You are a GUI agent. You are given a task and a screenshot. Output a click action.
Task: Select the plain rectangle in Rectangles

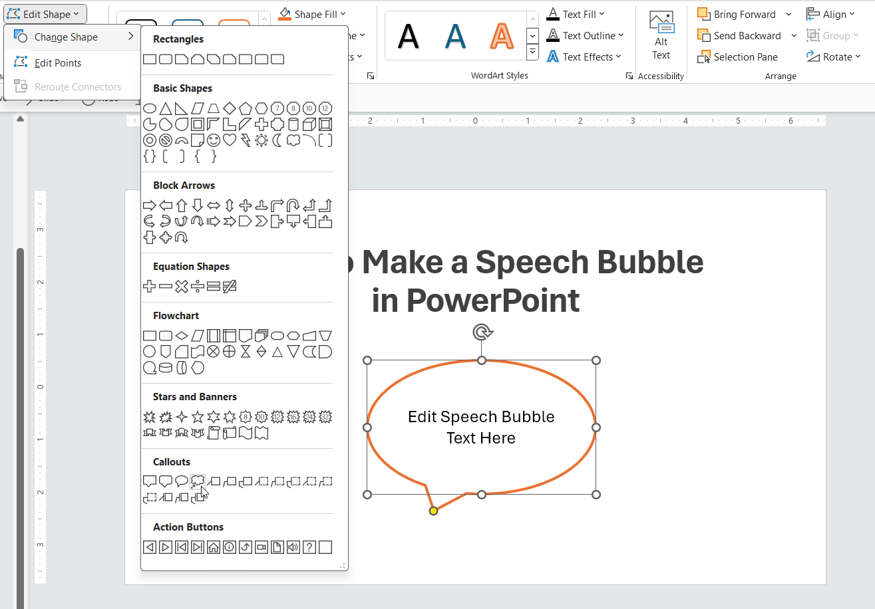[150, 59]
